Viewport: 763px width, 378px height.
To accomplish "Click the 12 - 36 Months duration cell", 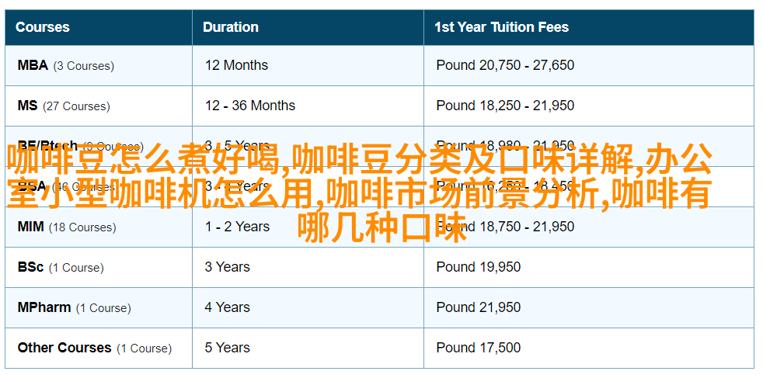I will coord(249,106).
